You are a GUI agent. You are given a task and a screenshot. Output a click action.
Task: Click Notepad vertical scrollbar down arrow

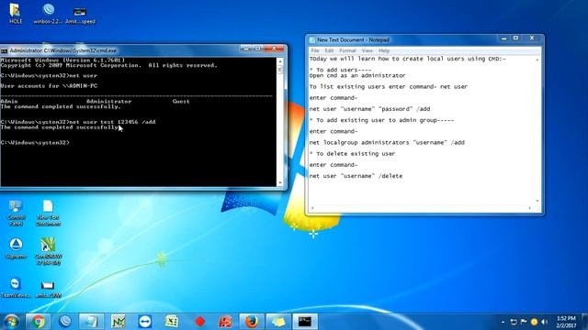[x=537, y=201]
